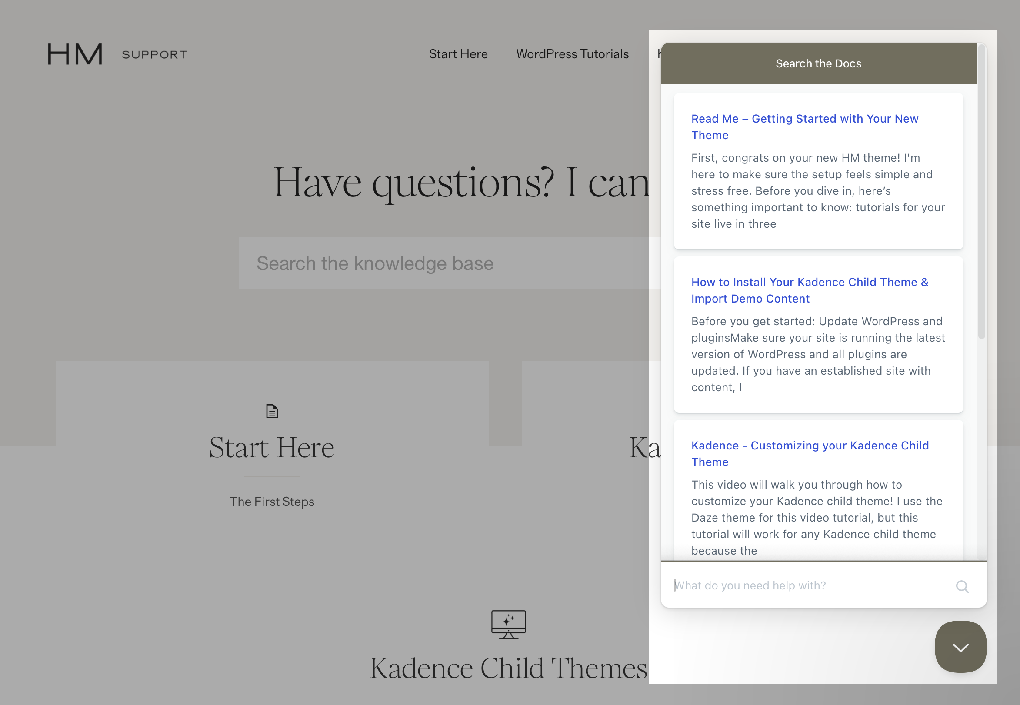Open the WordPress Tutorials nav item

pos(572,54)
